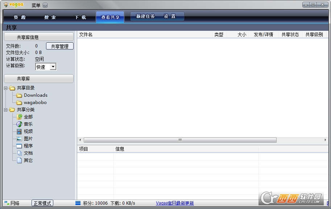331x209 pixels.
Task: Select the Downloads tree item label
Action: tap(36, 95)
